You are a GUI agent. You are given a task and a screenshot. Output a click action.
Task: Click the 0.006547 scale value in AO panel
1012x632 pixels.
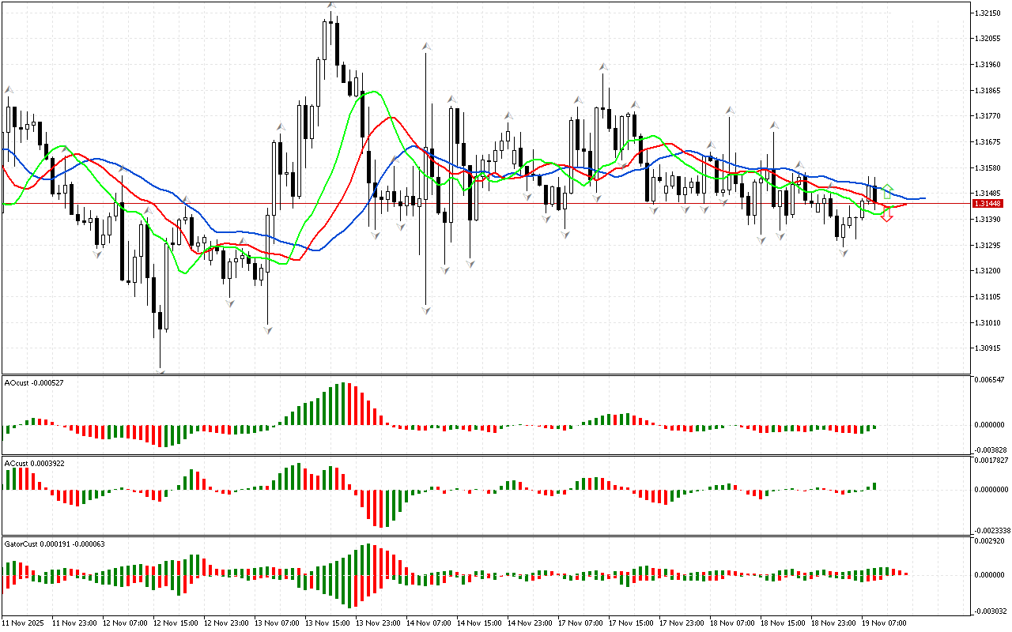[x=989, y=380]
